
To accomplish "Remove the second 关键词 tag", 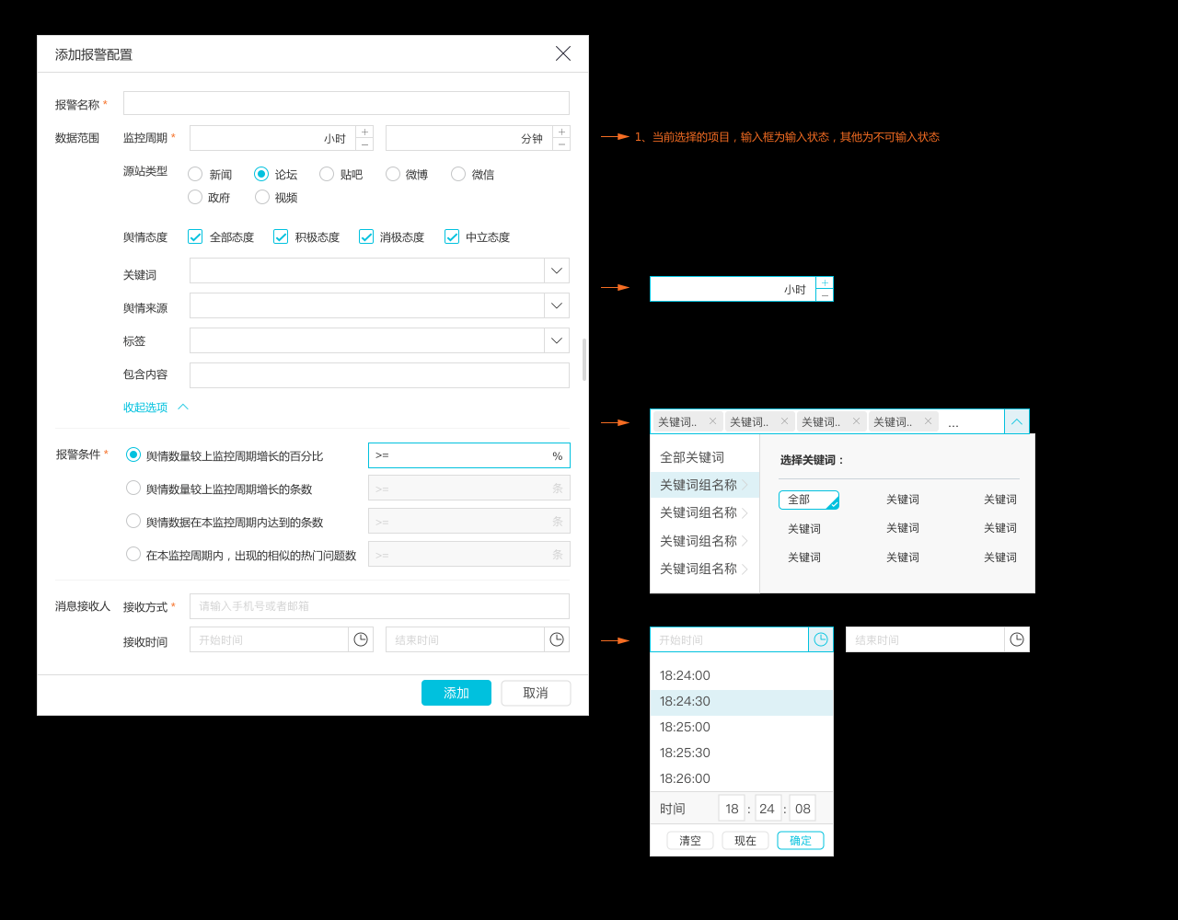I will tap(784, 421).
